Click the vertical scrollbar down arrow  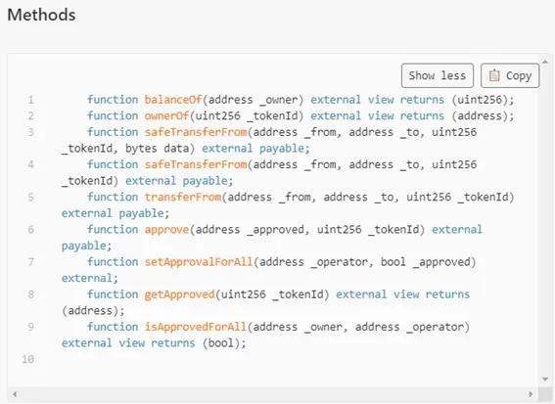(x=545, y=380)
